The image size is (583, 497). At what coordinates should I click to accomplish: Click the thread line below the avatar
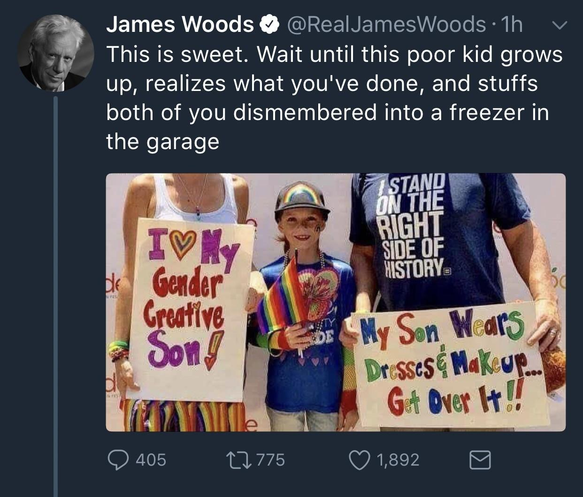(55, 295)
